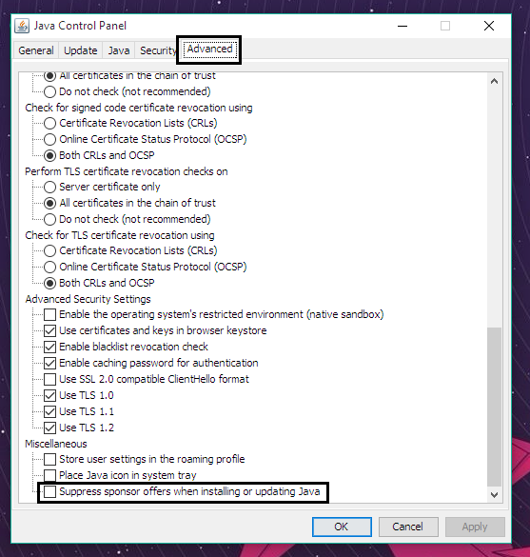Click the Cancel button
530x557 pixels.
pos(408,527)
